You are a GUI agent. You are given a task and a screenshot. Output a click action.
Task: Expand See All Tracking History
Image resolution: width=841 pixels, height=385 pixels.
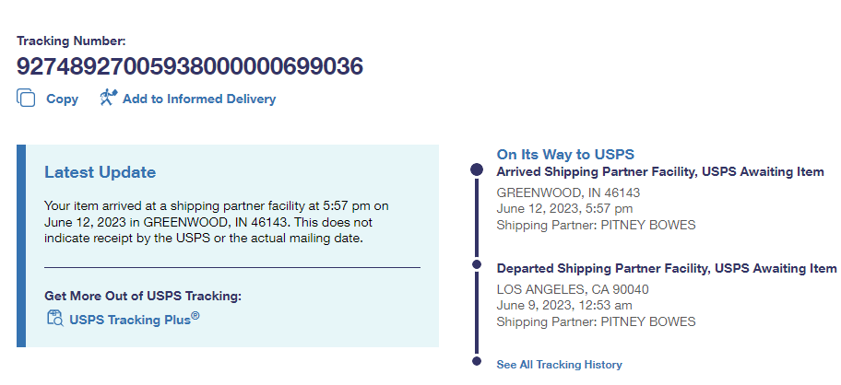click(559, 365)
